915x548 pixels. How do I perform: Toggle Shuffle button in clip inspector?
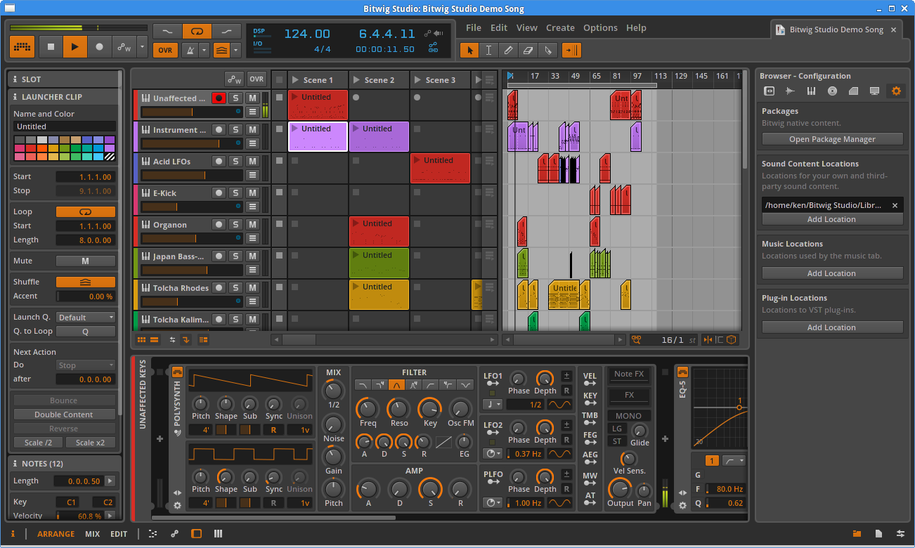pos(86,282)
